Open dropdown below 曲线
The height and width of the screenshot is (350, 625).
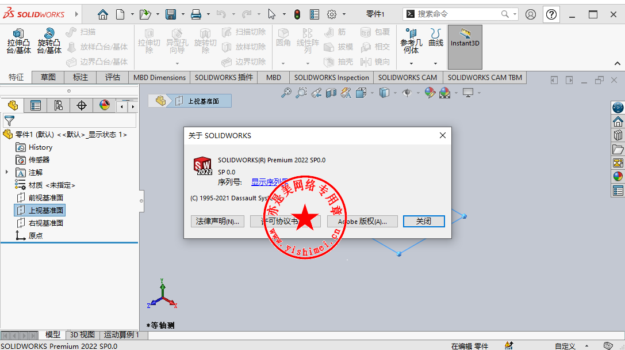pyautogui.click(x=435, y=63)
